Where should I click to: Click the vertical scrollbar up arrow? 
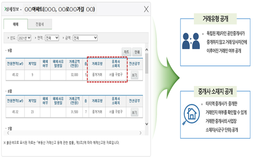[147, 50]
